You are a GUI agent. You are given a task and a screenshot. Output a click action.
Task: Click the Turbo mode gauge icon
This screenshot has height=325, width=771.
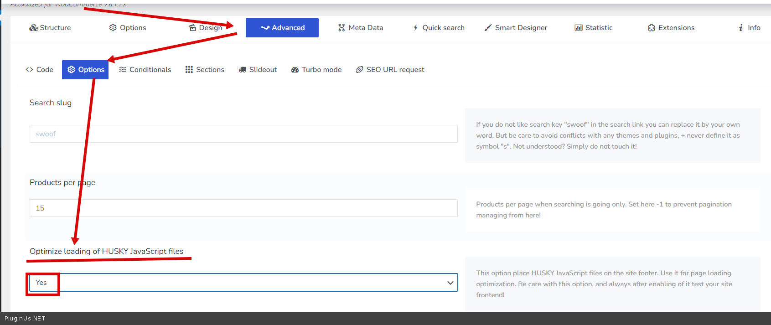[x=295, y=70]
